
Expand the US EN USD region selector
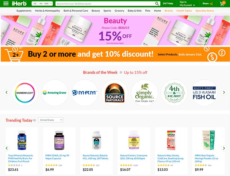[x=42, y=3]
